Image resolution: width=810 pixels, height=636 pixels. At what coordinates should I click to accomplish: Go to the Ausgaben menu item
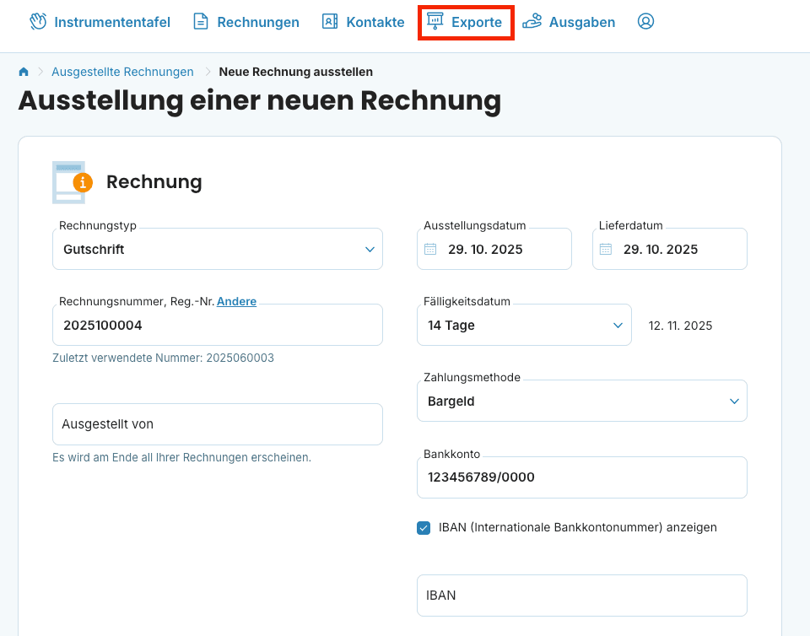click(581, 23)
